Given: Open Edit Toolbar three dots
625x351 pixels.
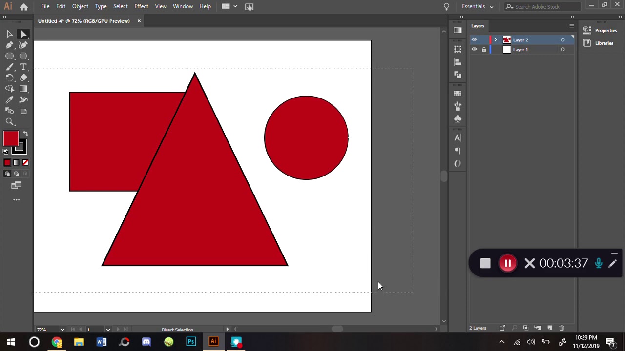Looking at the screenshot, I should coord(16,199).
